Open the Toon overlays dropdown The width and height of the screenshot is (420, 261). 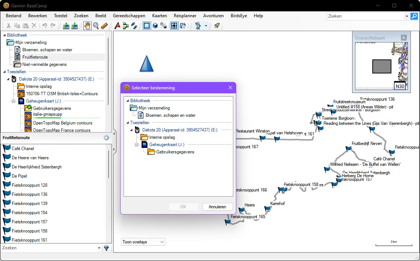pos(143,242)
